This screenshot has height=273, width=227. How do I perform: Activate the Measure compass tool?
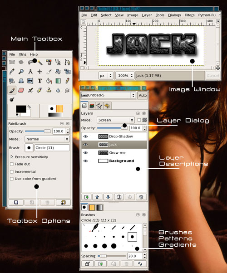click(30, 71)
